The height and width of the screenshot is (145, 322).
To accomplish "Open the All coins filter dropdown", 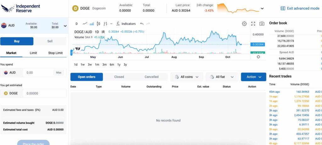I will [x=187, y=77].
